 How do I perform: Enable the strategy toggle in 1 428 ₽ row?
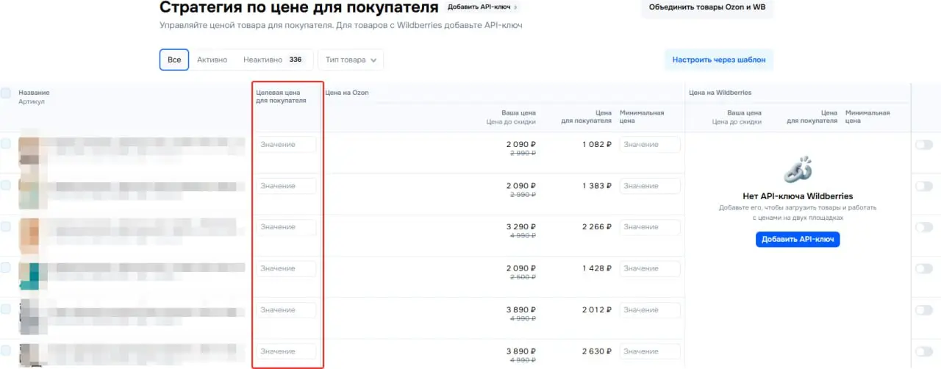(923, 269)
